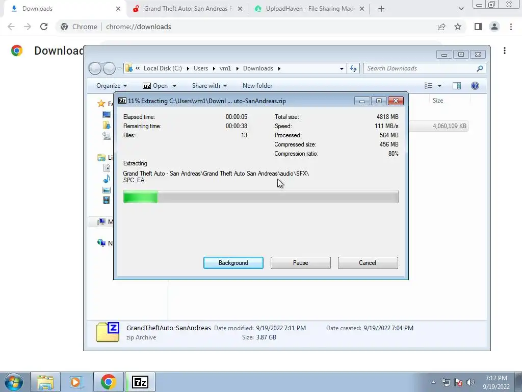Screen dimensions: 522x392
Task: Open Videos library icon in sidebar
Action: tap(107, 200)
